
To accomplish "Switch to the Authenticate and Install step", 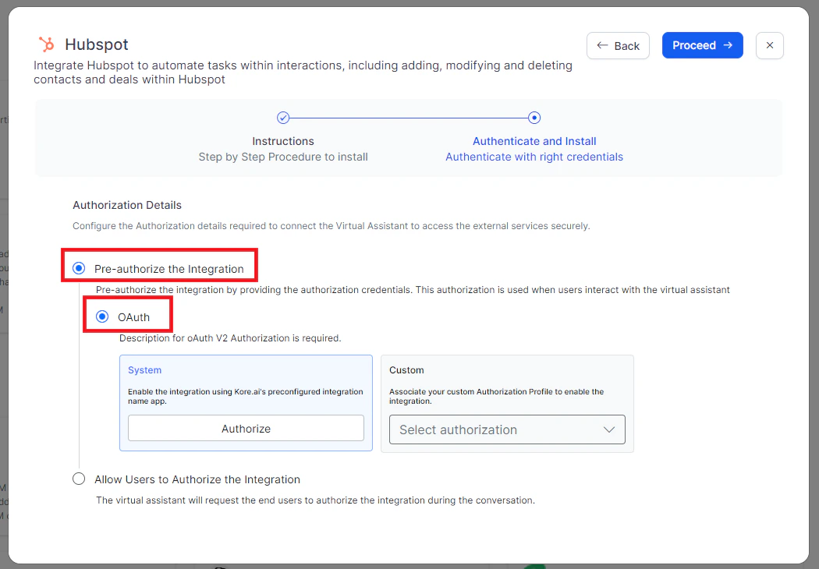I will click(x=534, y=141).
